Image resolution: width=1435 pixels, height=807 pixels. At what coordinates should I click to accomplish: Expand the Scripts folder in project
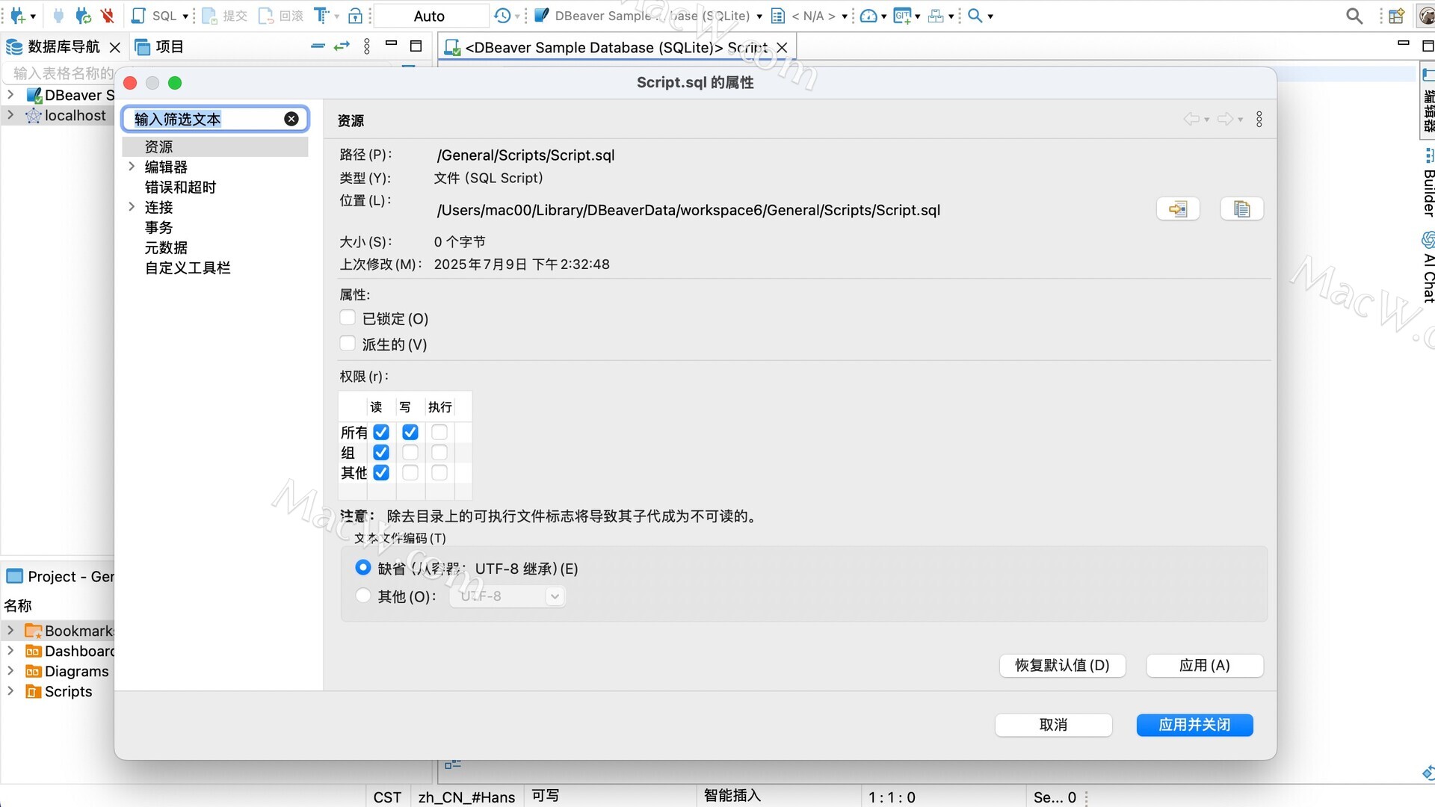pos(10,691)
